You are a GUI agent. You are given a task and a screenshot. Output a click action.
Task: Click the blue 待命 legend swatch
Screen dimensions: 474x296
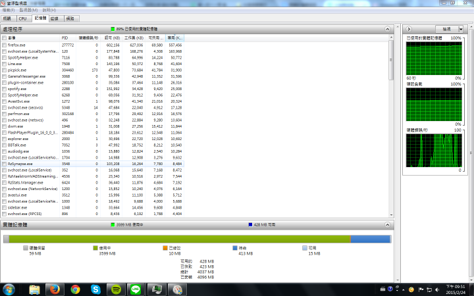[x=235, y=248]
